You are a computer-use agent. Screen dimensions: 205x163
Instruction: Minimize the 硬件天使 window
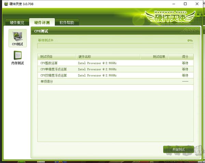[x=174, y=4]
